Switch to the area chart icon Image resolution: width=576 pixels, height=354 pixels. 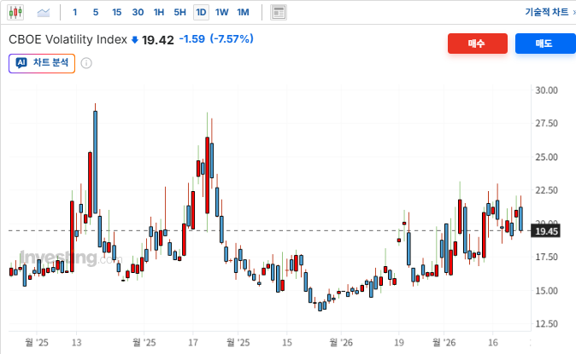(44, 13)
